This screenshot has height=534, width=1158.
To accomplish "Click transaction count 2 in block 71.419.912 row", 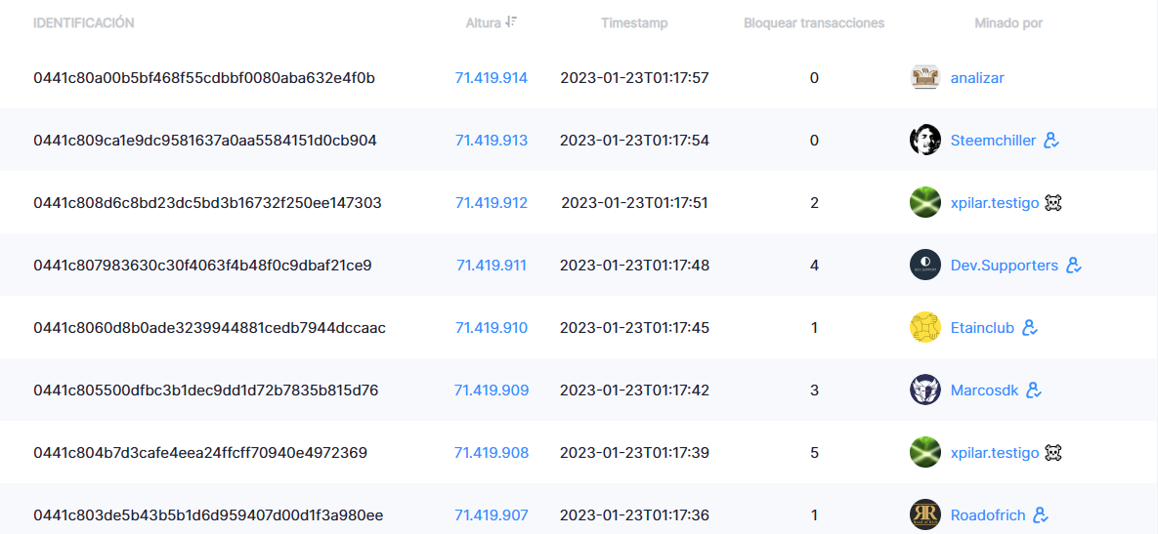I will tap(814, 202).
